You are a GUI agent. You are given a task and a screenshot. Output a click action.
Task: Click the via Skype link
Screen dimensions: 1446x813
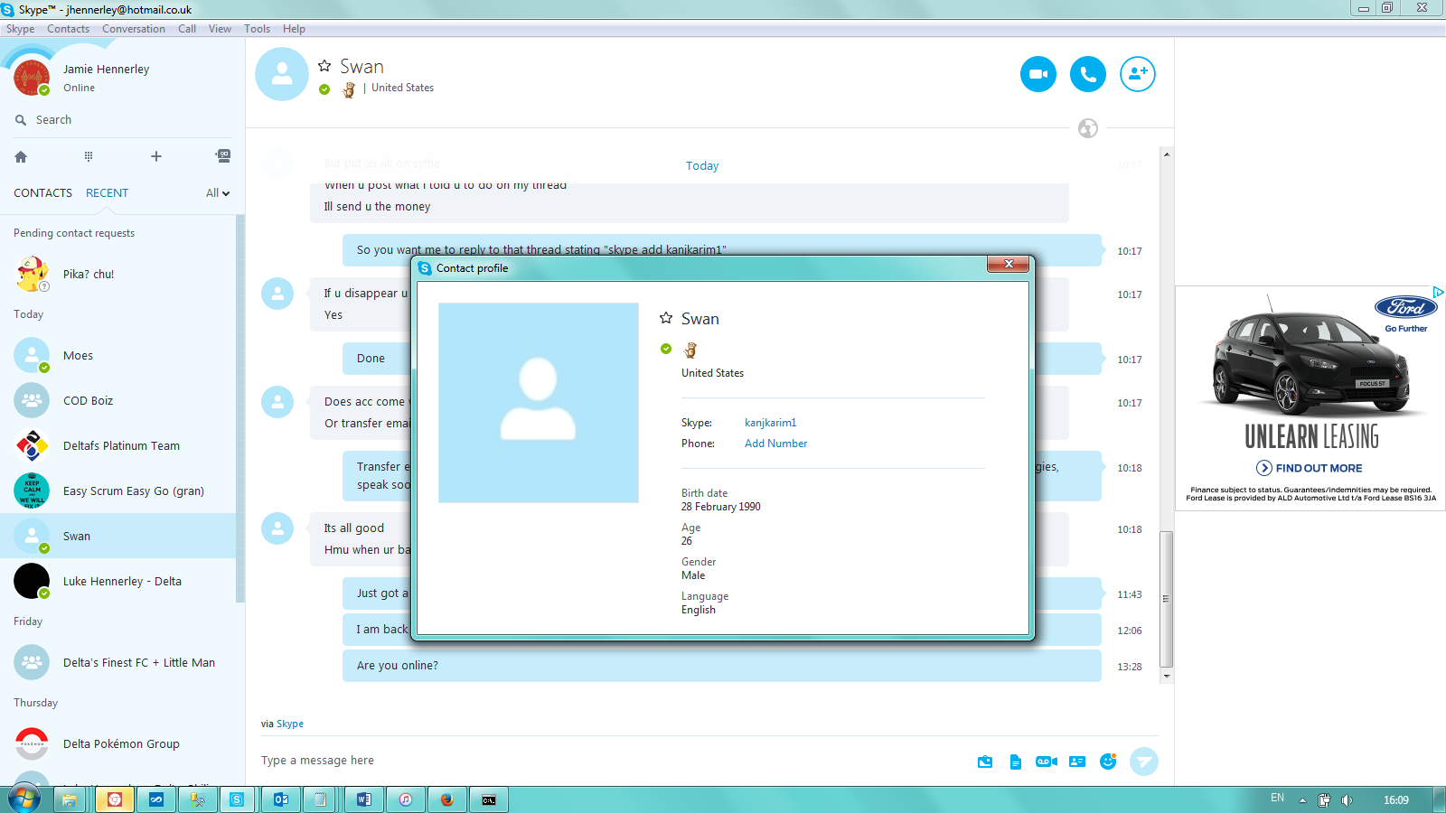[x=290, y=724]
